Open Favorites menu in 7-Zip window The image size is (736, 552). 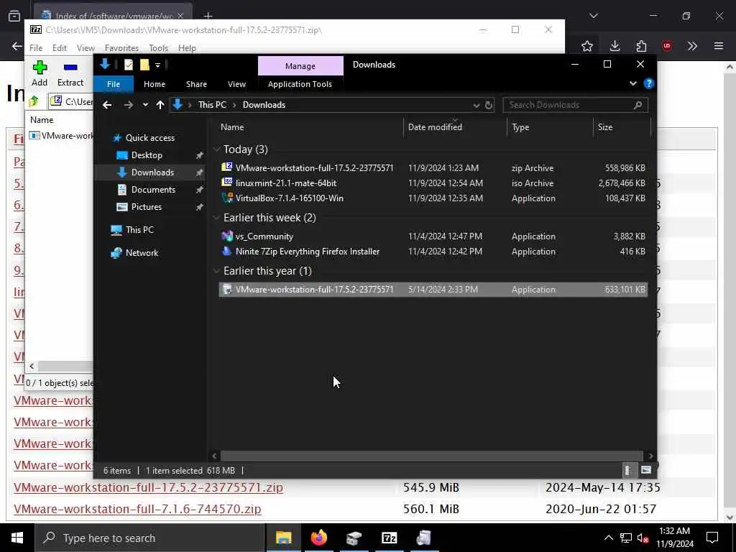pos(121,48)
